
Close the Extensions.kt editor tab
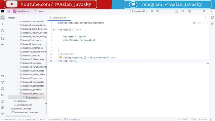[x=69, y=18]
